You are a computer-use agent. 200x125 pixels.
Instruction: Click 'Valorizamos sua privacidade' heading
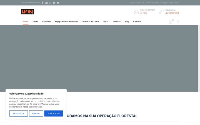[26, 94]
